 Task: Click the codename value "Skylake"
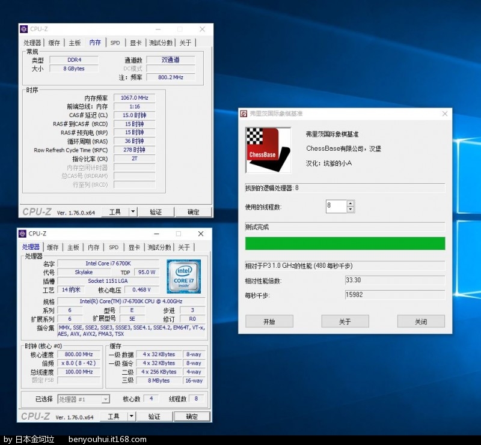point(84,272)
